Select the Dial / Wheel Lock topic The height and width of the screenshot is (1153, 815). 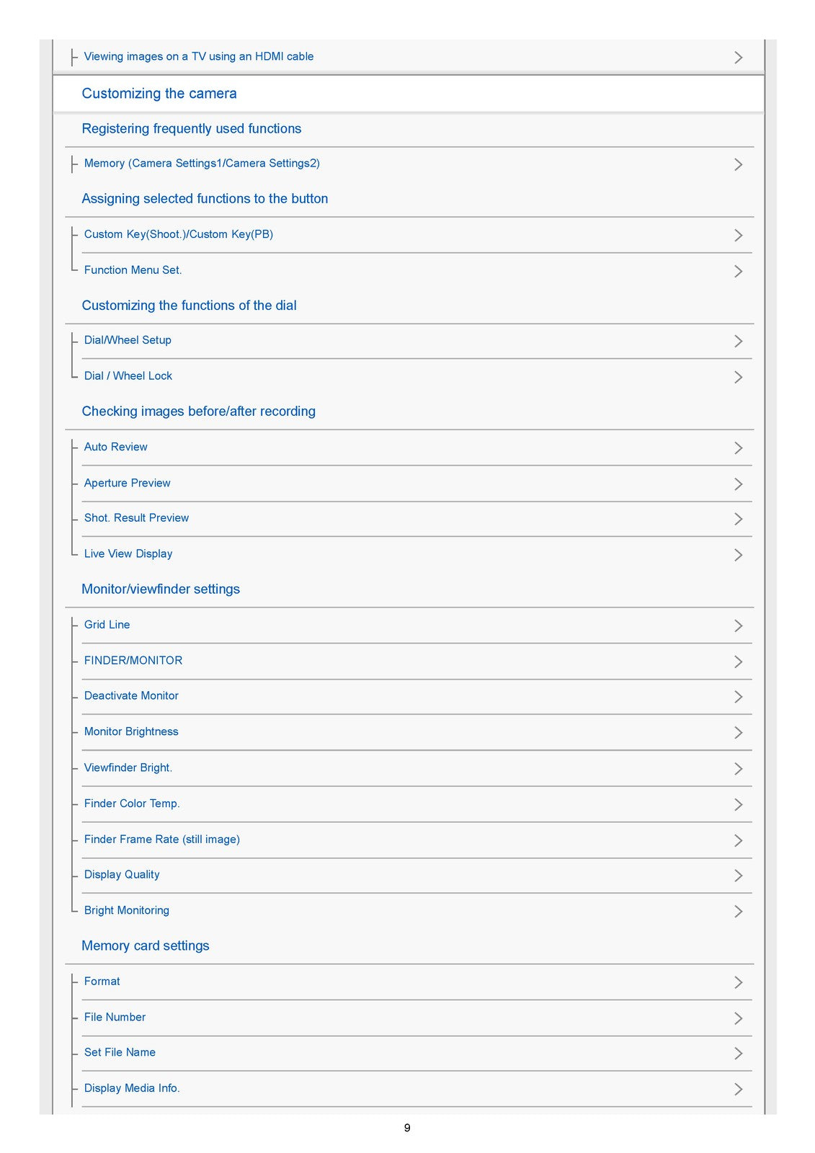tap(128, 376)
